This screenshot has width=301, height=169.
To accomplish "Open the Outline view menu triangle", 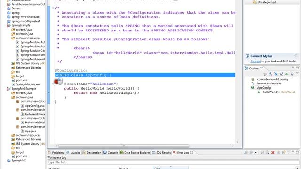I will coord(297,73).
